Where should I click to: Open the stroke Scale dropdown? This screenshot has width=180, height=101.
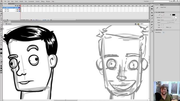[x=165, y=22]
